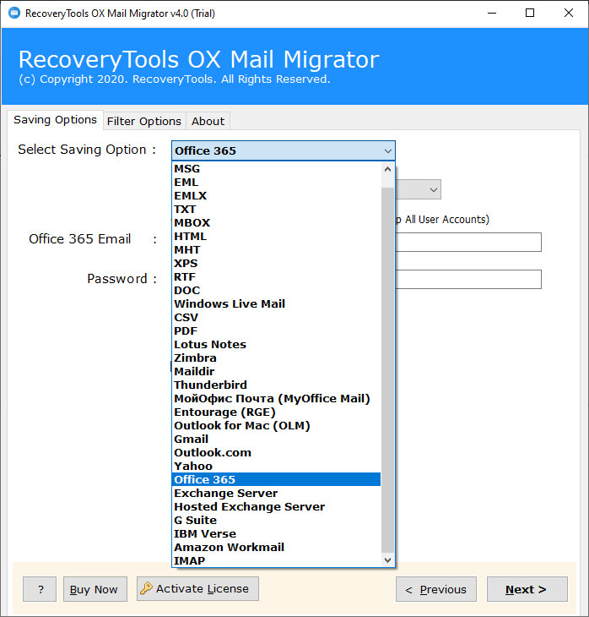The width and height of the screenshot is (589, 617).
Task: Select highlighted Office 365 list entry
Action: pos(277,479)
